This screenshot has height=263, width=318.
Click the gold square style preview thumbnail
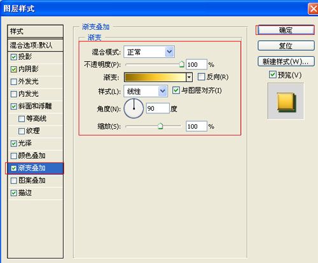pyautogui.click(x=286, y=101)
